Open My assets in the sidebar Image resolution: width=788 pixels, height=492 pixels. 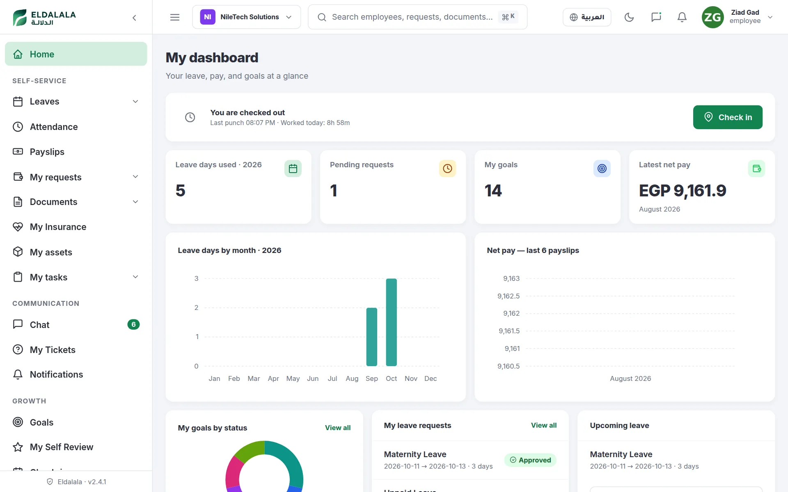point(76,252)
